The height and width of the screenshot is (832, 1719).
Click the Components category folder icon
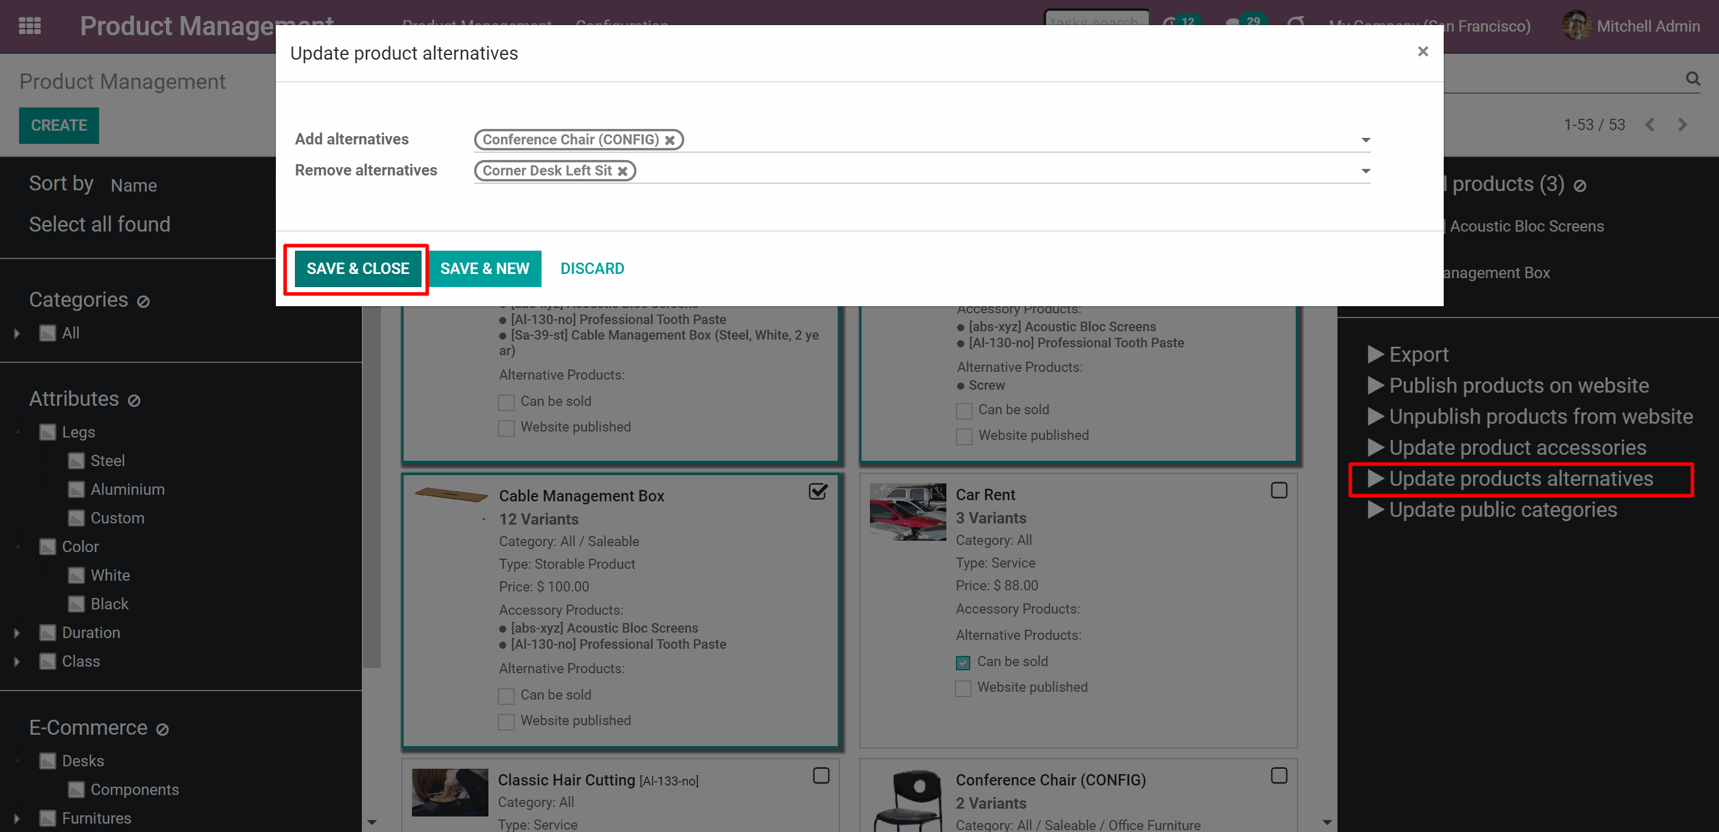tap(76, 790)
